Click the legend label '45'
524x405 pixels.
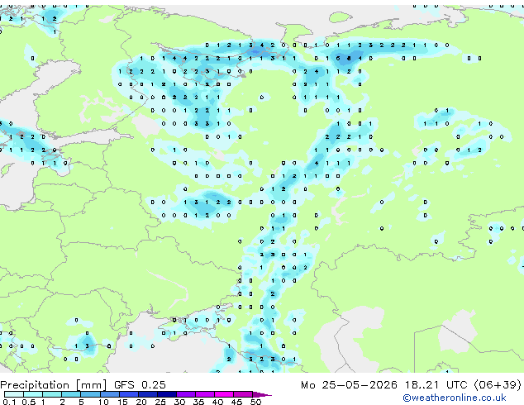tap(236, 402)
